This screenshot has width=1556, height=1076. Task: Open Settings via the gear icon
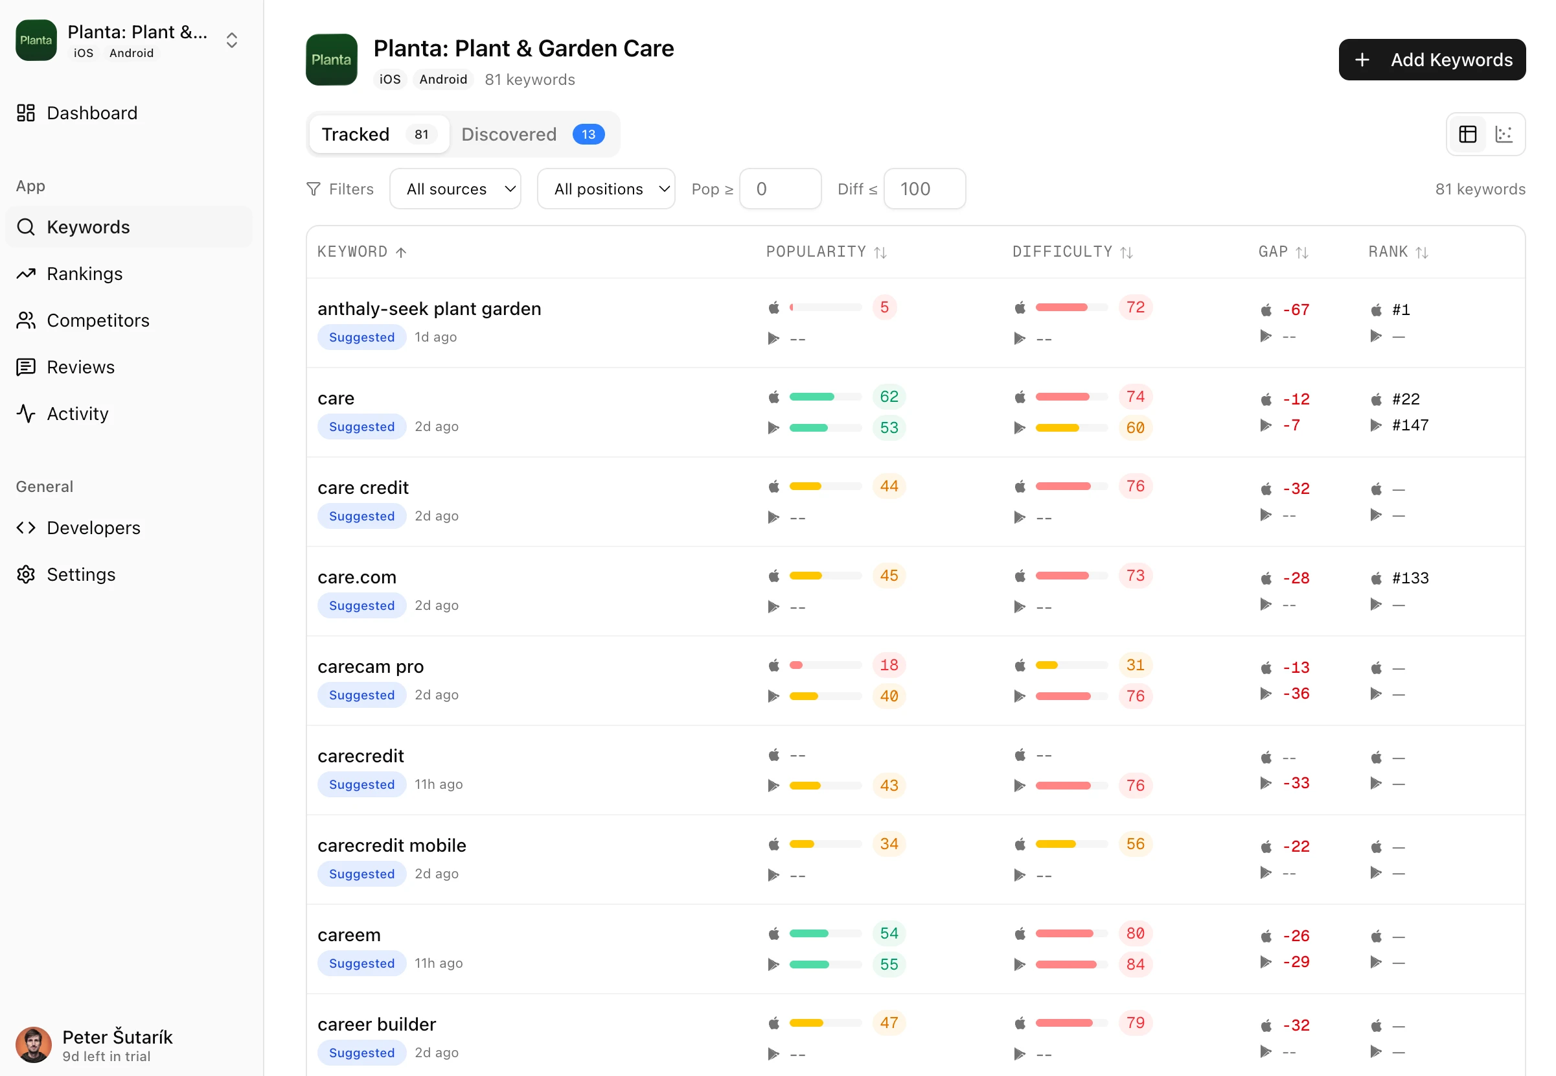[26, 574]
